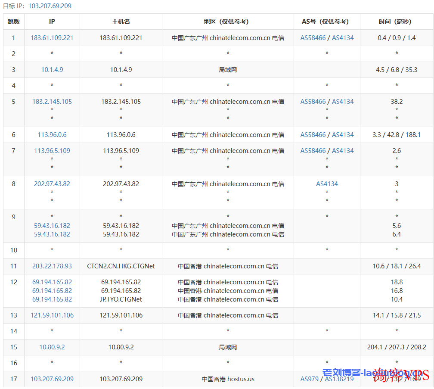Screen dimensions: 434x389
Task: Select time value 0.4 / 0.9 / 1.4
Action: click(x=397, y=38)
